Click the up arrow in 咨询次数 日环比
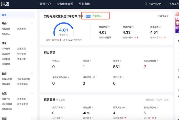 pyautogui.click(x=155, y=118)
